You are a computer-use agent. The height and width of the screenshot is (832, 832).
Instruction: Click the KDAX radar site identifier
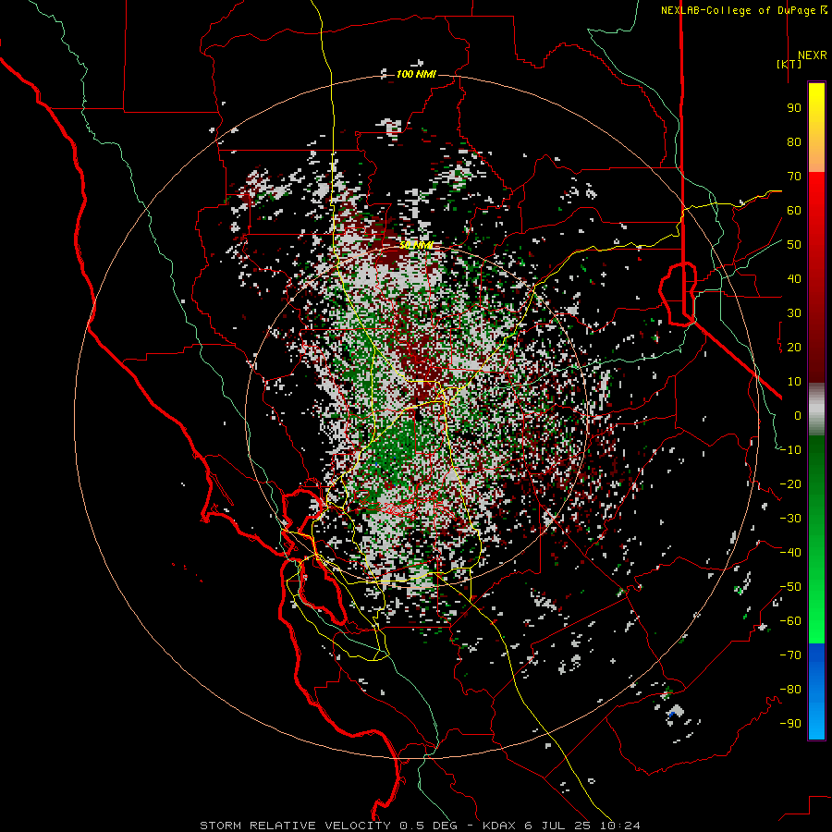click(500, 826)
